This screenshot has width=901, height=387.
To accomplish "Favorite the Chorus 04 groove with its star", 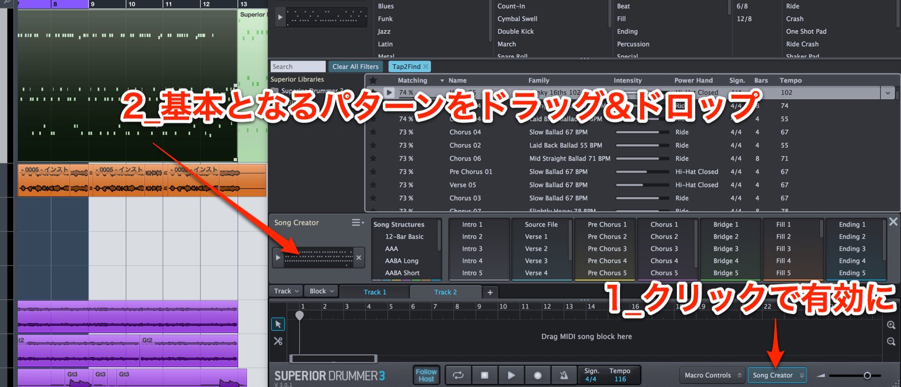I will 374,132.
